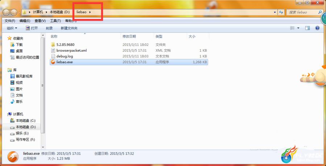Click the change view icon
326x166 pixels.
point(292,28)
